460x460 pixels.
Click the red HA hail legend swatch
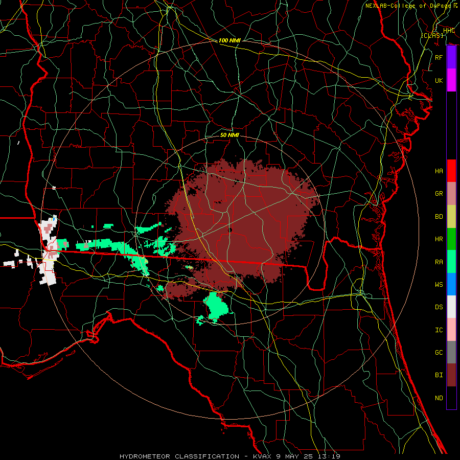tap(451, 171)
